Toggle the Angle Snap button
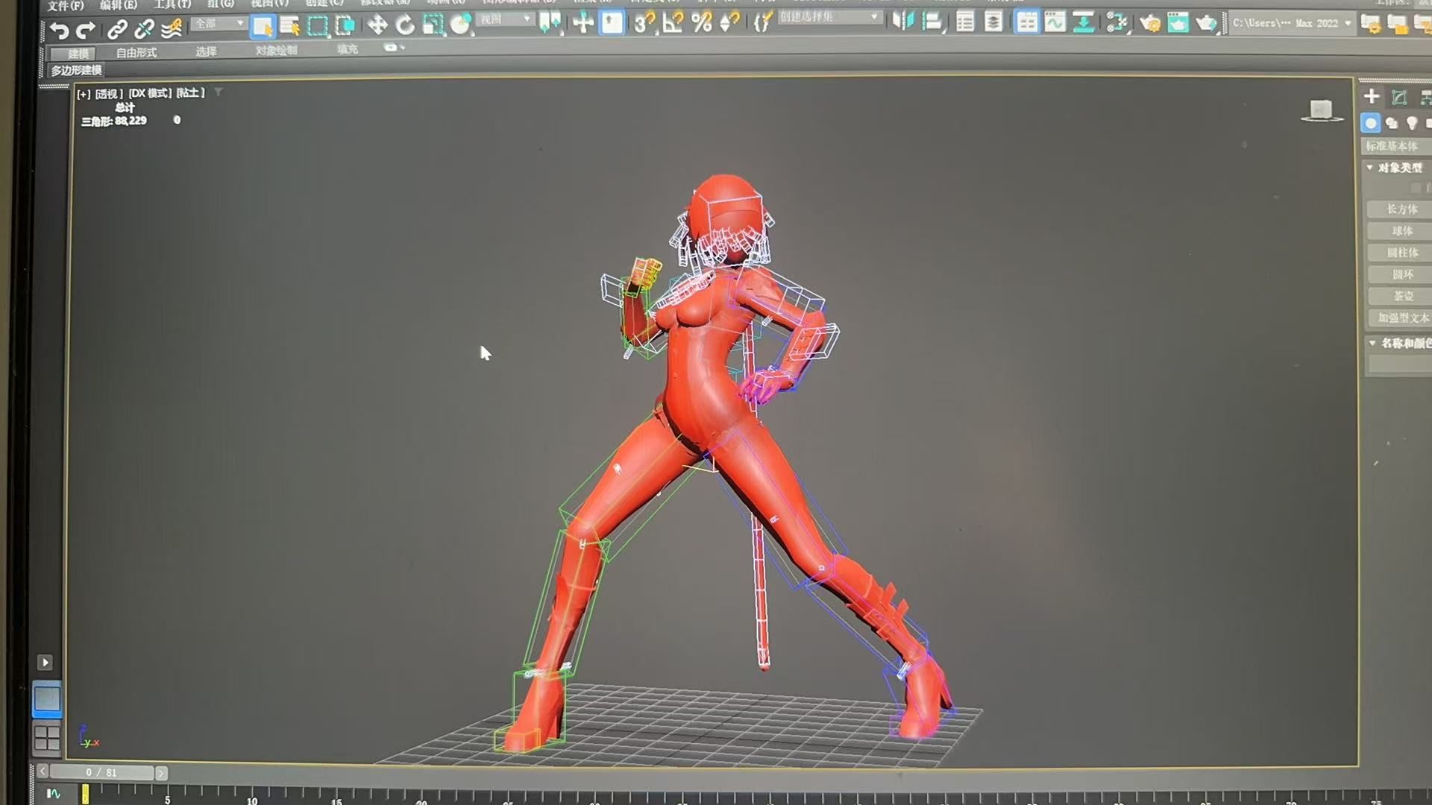The image size is (1432, 805). tap(673, 23)
